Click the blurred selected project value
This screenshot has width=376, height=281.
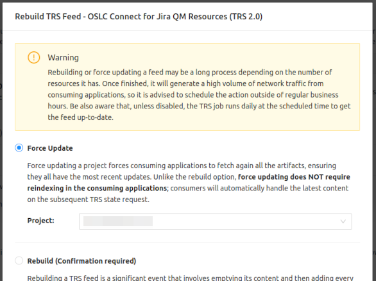[x=118, y=221]
